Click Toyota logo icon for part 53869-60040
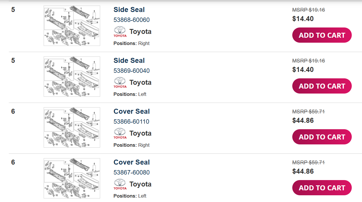The image size is (362, 202). click(120, 82)
